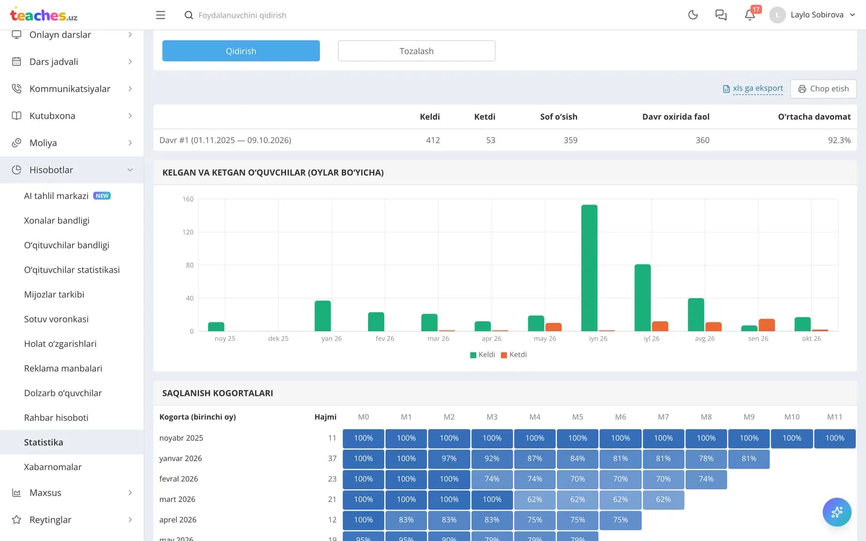The width and height of the screenshot is (866, 541).
Task: Click Reytinglar star icon
Action: pos(17,520)
